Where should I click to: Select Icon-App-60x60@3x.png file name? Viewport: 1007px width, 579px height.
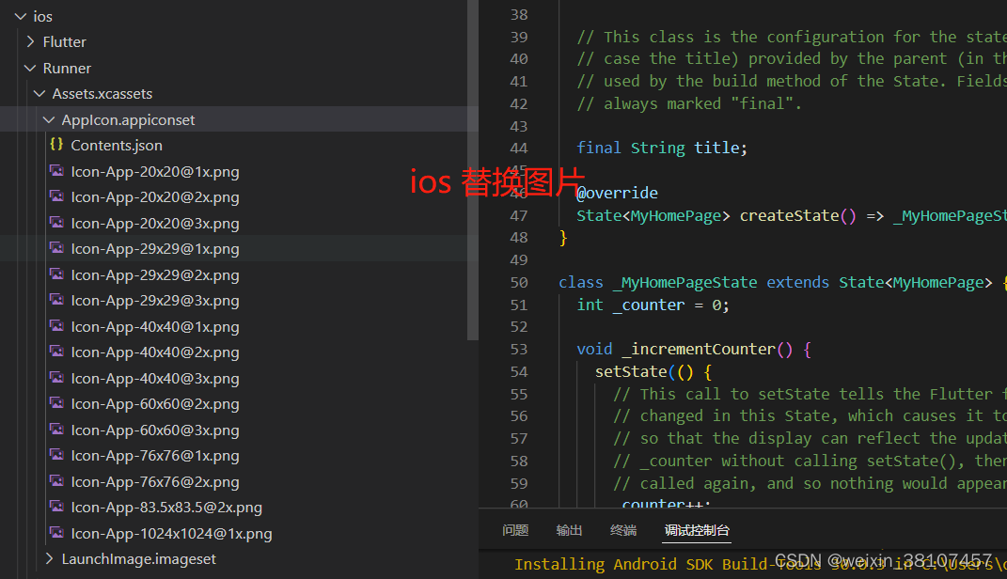(155, 430)
